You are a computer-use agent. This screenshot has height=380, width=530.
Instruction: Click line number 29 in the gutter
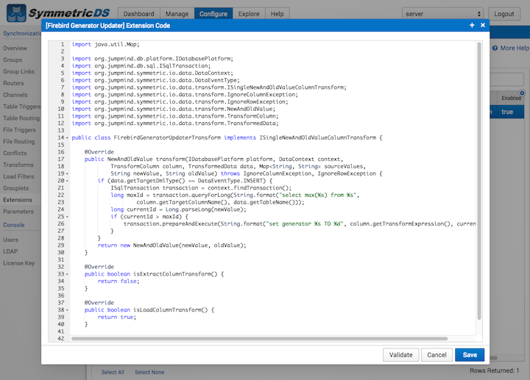pos(61,245)
